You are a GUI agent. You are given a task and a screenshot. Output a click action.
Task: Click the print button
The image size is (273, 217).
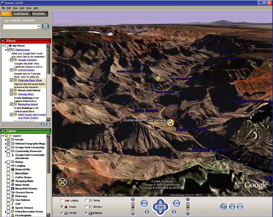[232, 207]
